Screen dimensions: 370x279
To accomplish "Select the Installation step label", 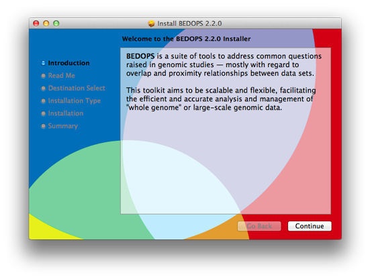I will point(66,113).
